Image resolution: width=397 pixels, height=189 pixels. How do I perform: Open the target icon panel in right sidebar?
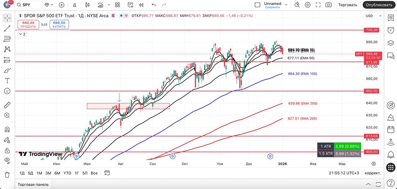coord(390,105)
